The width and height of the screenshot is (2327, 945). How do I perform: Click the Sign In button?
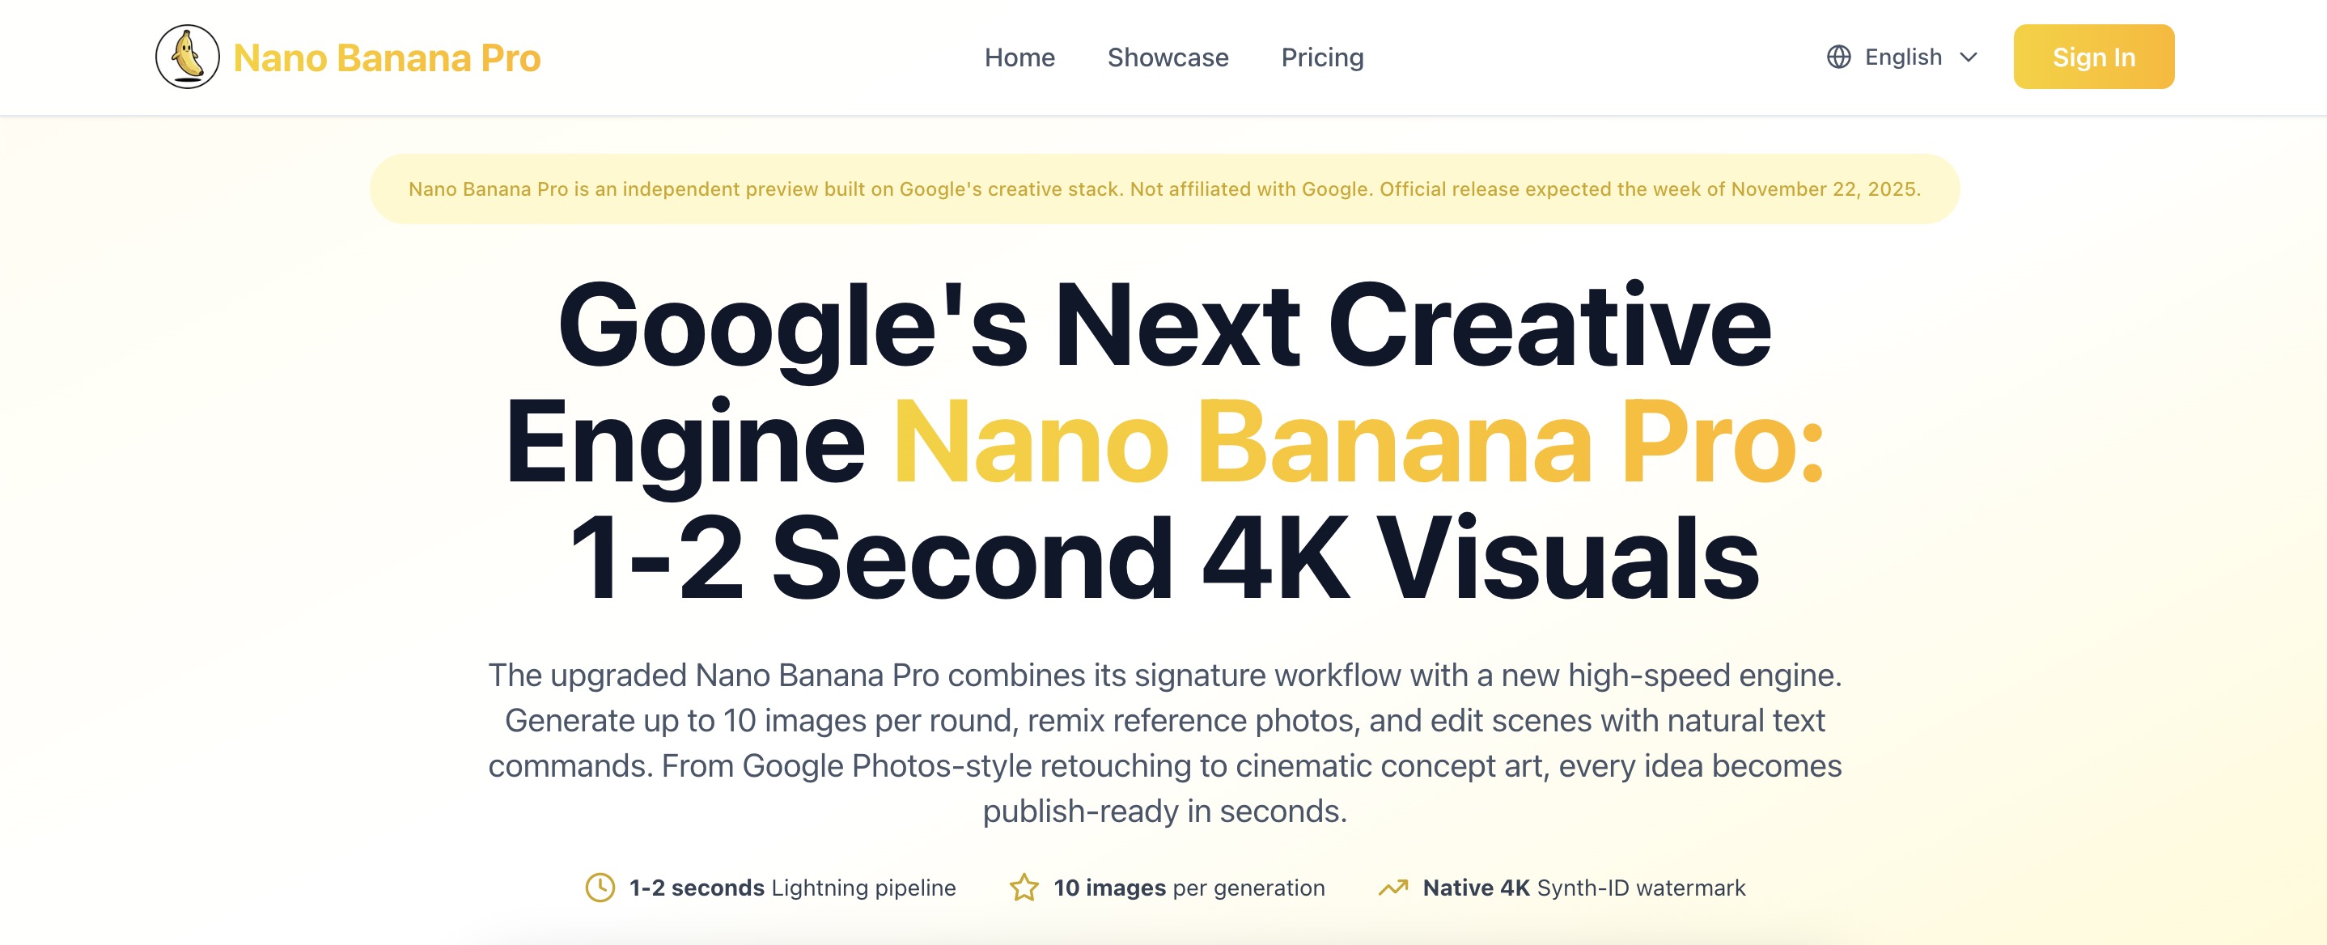2094,56
